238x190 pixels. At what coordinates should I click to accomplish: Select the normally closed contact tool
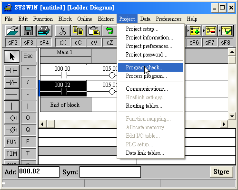[12, 82]
